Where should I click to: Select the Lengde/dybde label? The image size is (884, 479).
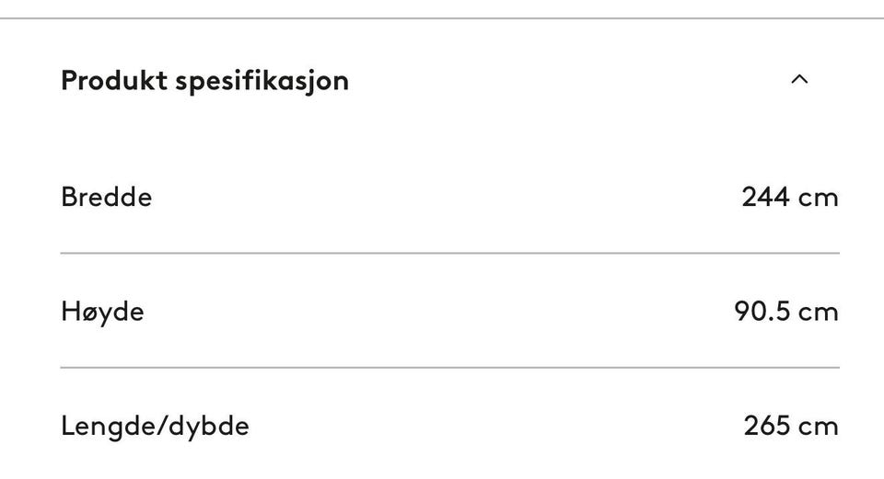(x=155, y=426)
